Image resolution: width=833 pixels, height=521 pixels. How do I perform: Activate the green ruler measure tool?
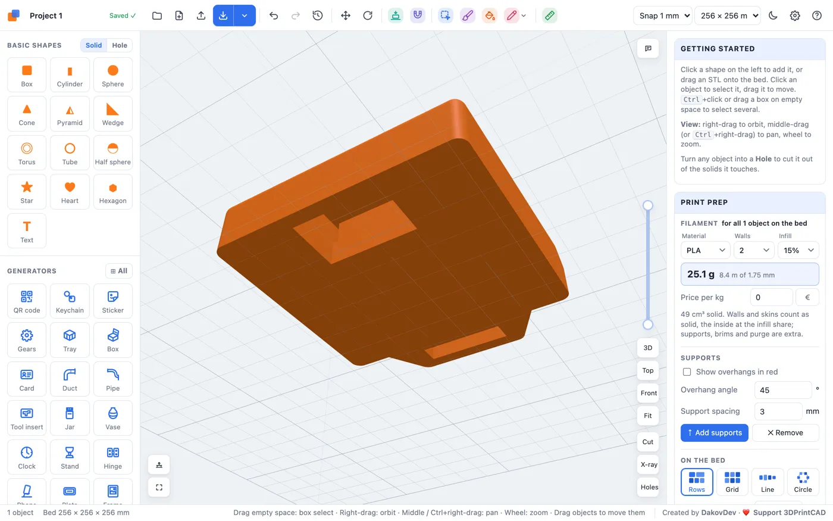point(550,15)
